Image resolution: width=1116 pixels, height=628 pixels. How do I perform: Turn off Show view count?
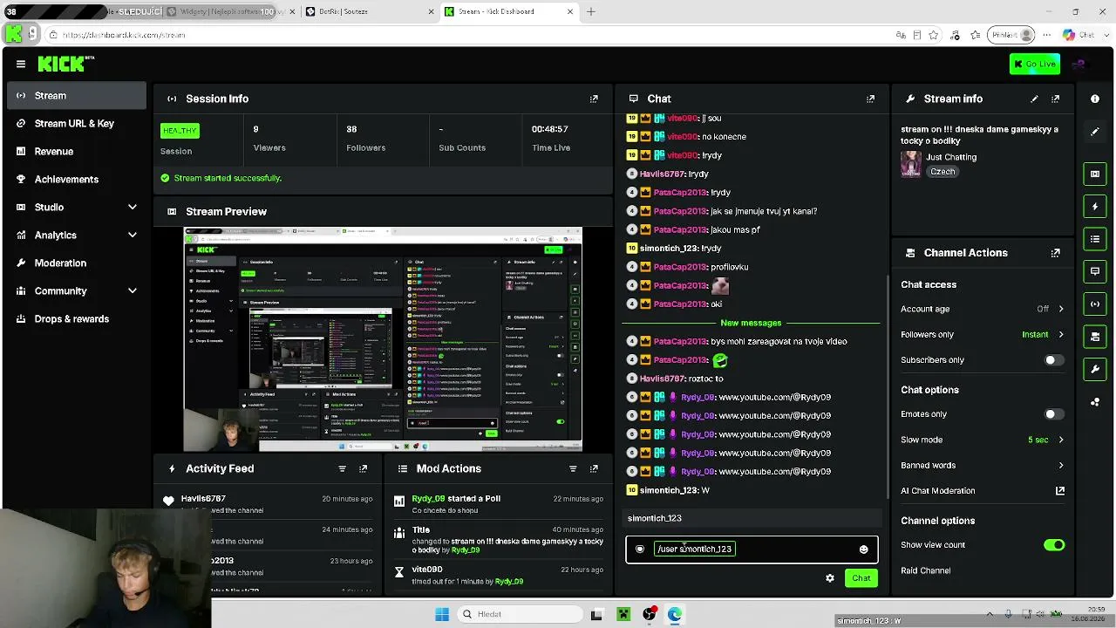coord(1054,545)
